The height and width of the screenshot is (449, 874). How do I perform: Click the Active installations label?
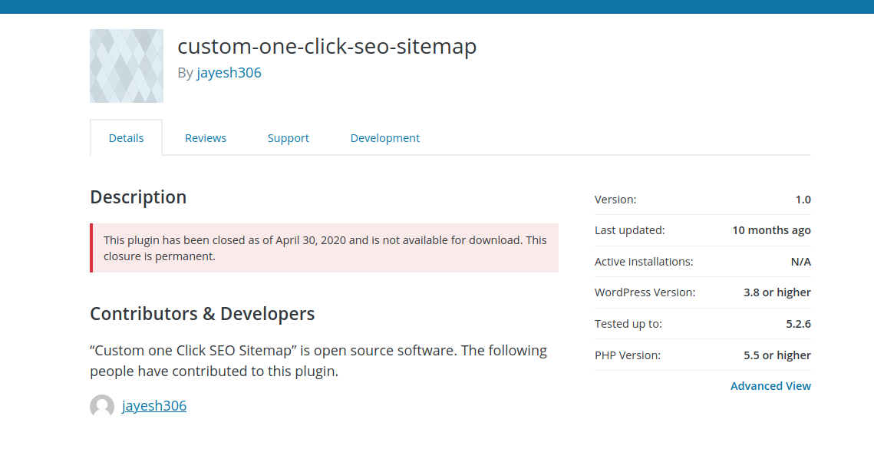coord(644,262)
